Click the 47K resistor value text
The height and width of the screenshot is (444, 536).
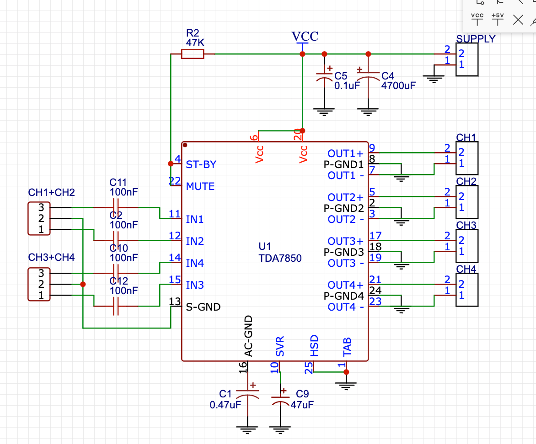(x=195, y=42)
